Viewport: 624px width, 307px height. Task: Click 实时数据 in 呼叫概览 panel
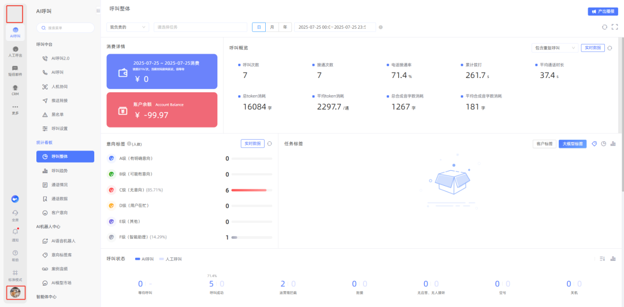click(593, 48)
